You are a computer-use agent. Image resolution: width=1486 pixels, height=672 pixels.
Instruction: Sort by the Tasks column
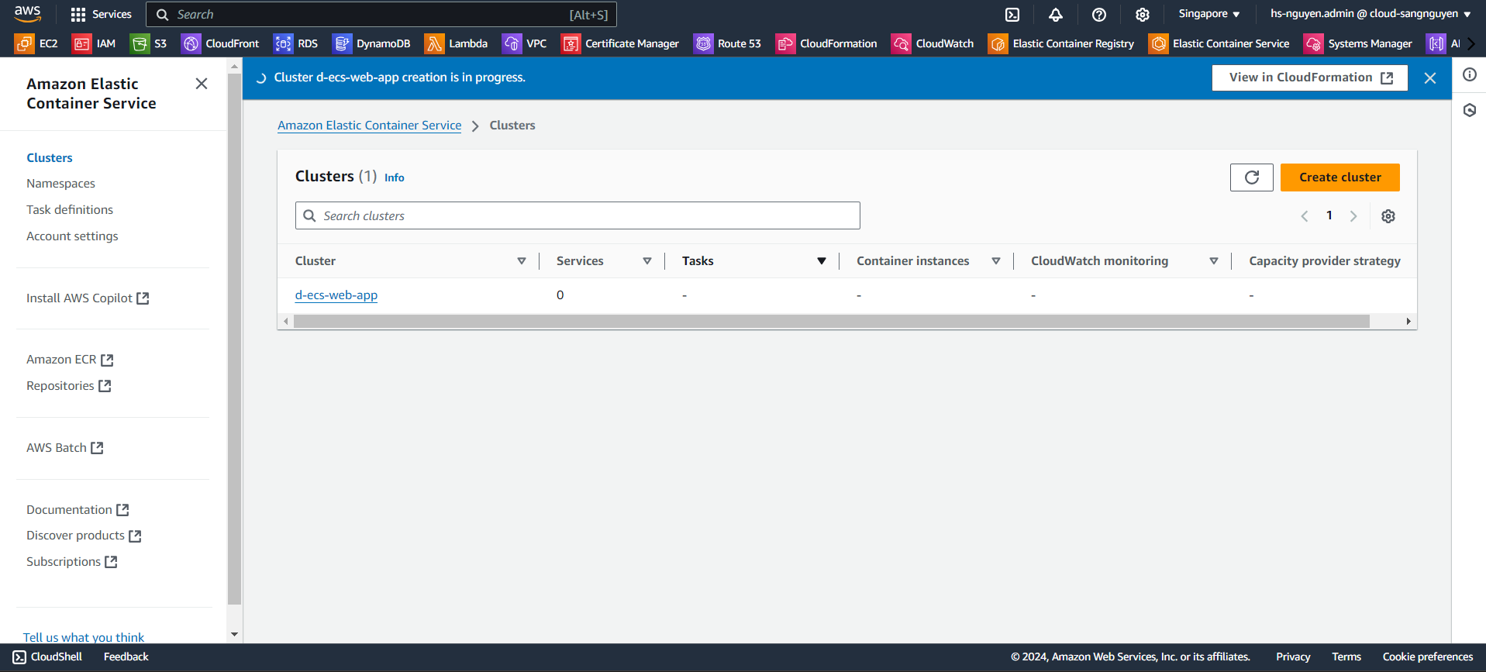(x=821, y=261)
